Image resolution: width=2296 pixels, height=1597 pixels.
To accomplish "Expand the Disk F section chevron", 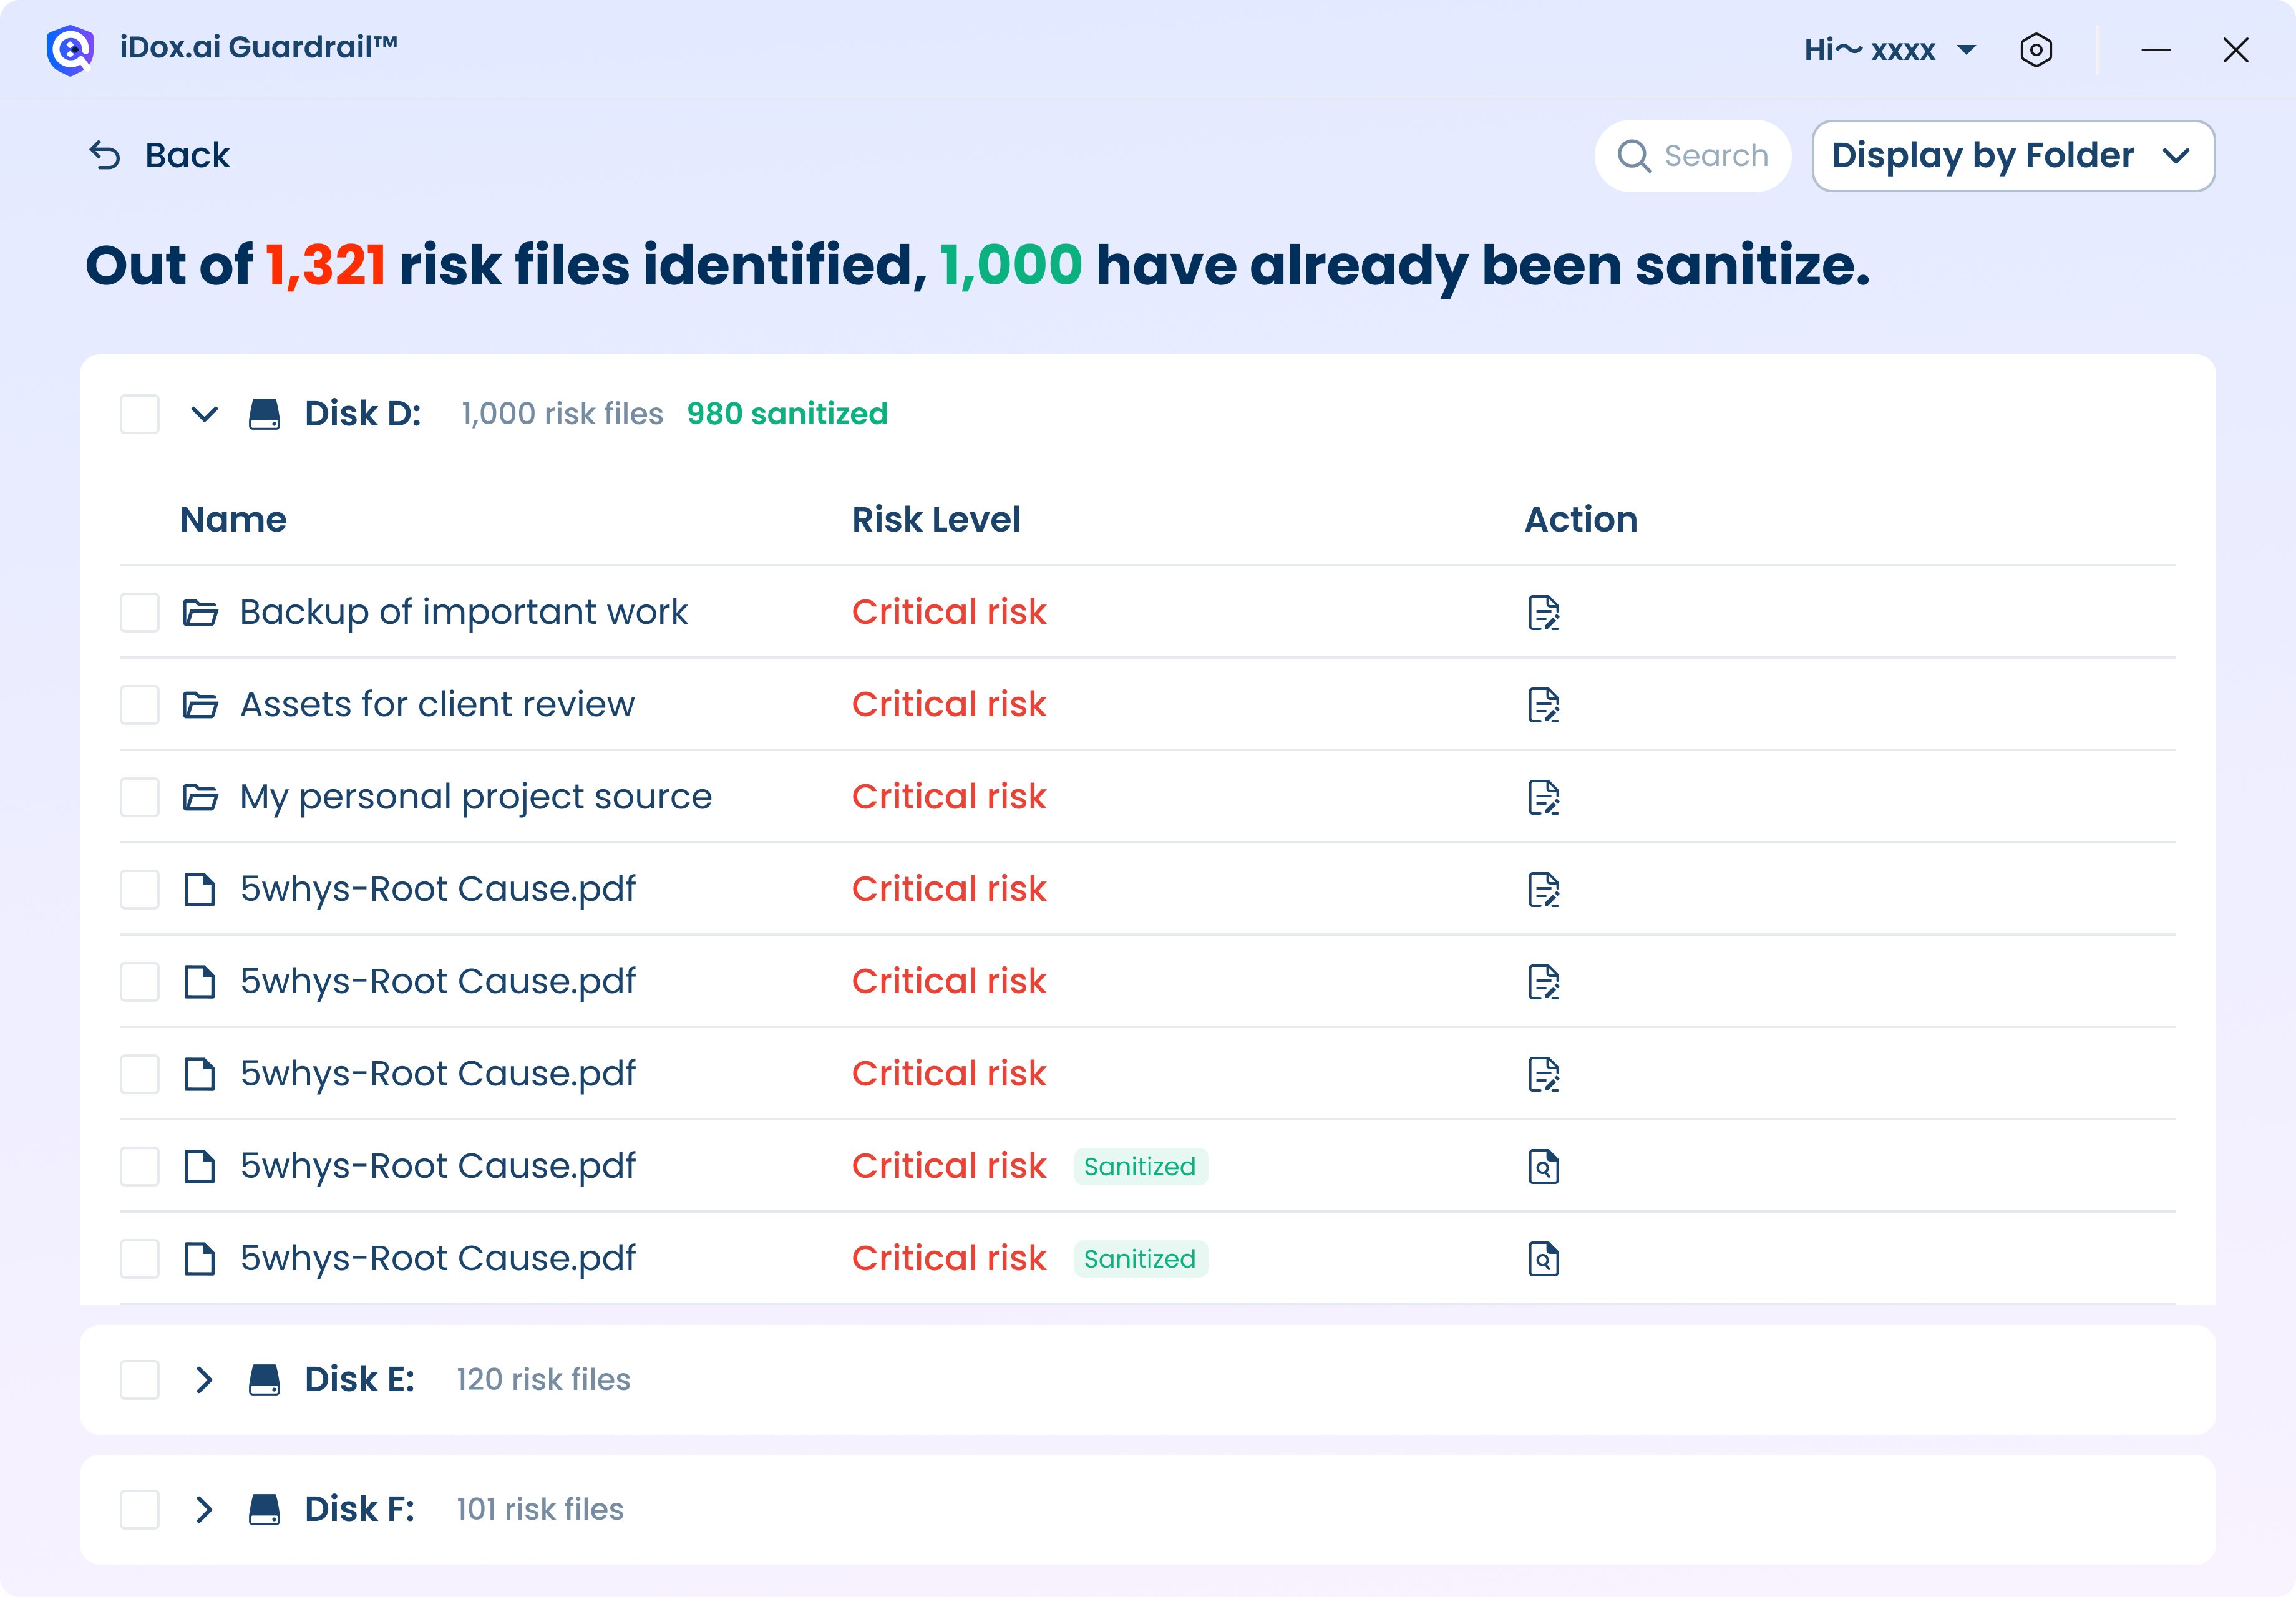I will (204, 1509).
